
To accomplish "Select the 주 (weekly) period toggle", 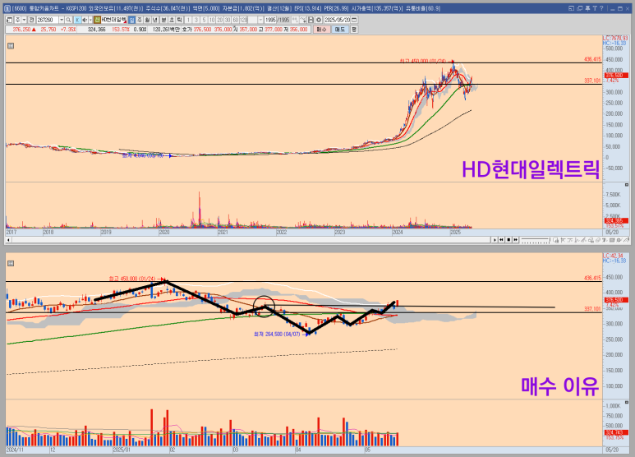I will pos(139,20).
